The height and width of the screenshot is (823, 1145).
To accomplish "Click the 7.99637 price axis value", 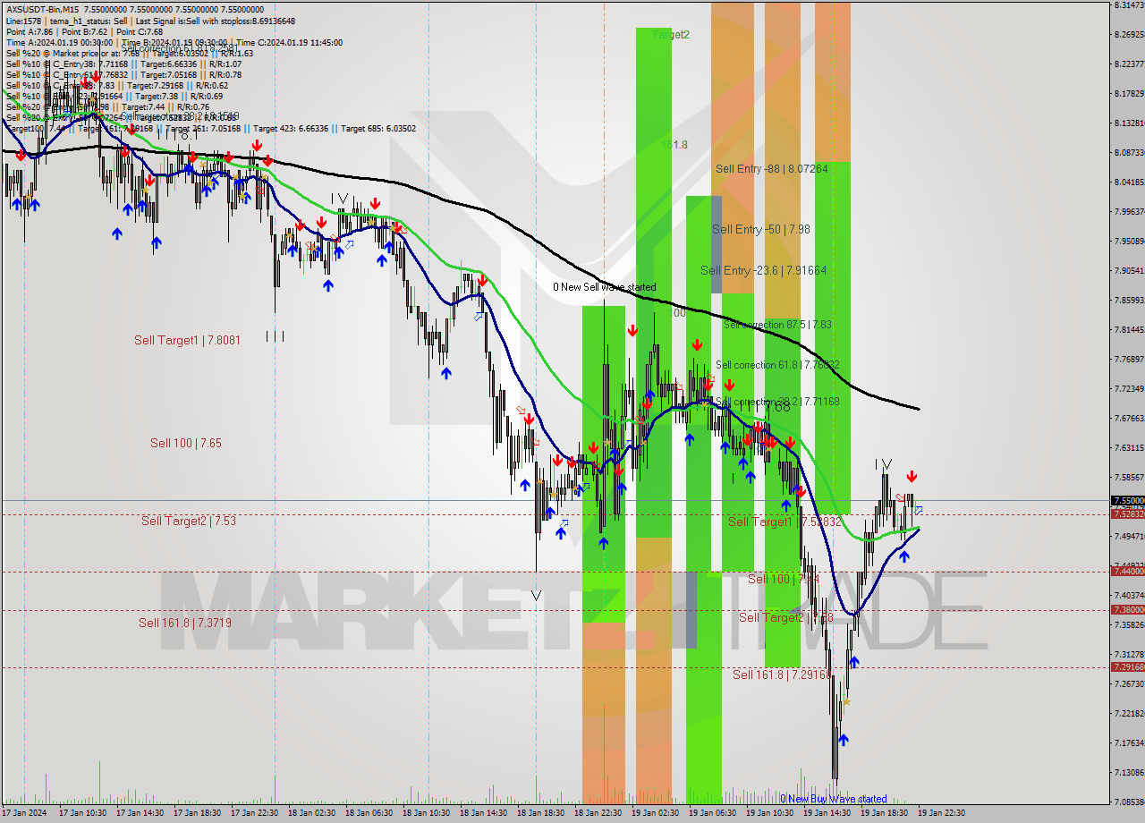I will coord(1129,212).
